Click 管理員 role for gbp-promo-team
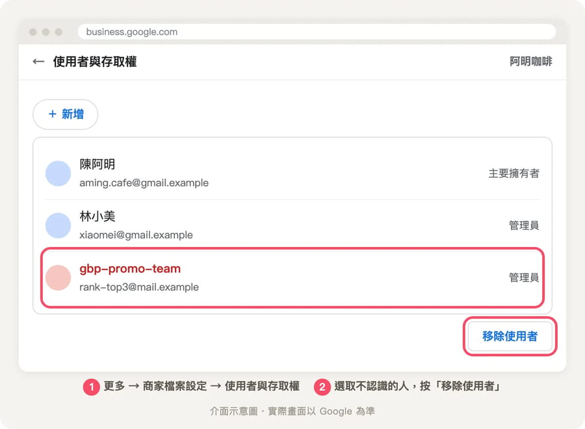This screenshot has width=585, height=429. tap(524, 278)
